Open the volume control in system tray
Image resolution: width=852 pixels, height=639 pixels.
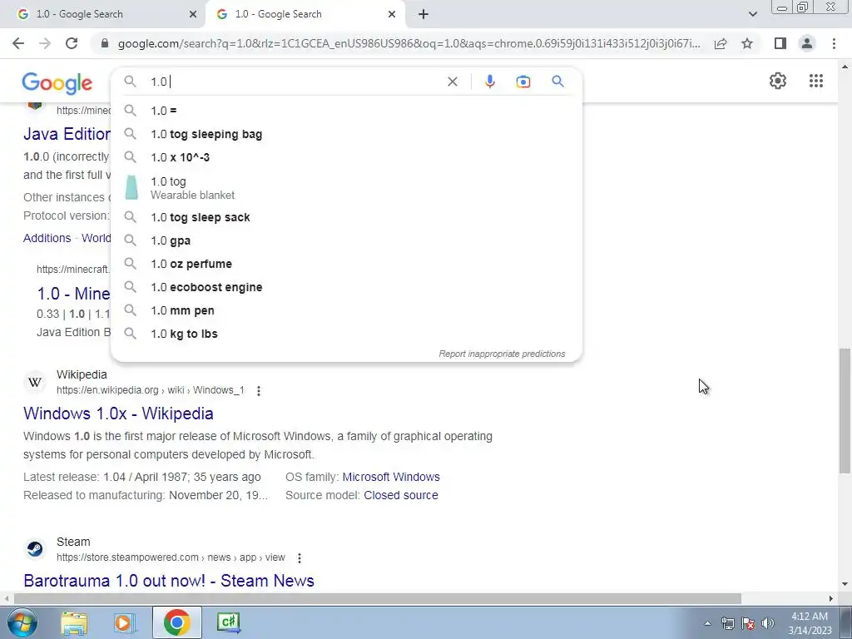[x=768, y=623]
